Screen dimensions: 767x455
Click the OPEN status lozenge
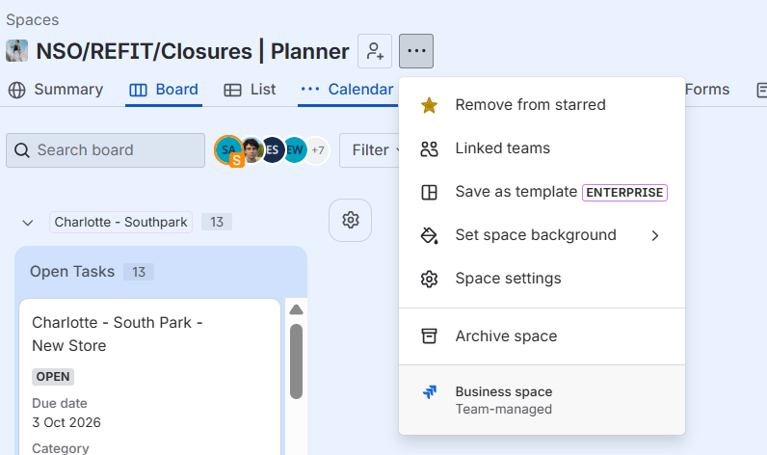[53, 377]
